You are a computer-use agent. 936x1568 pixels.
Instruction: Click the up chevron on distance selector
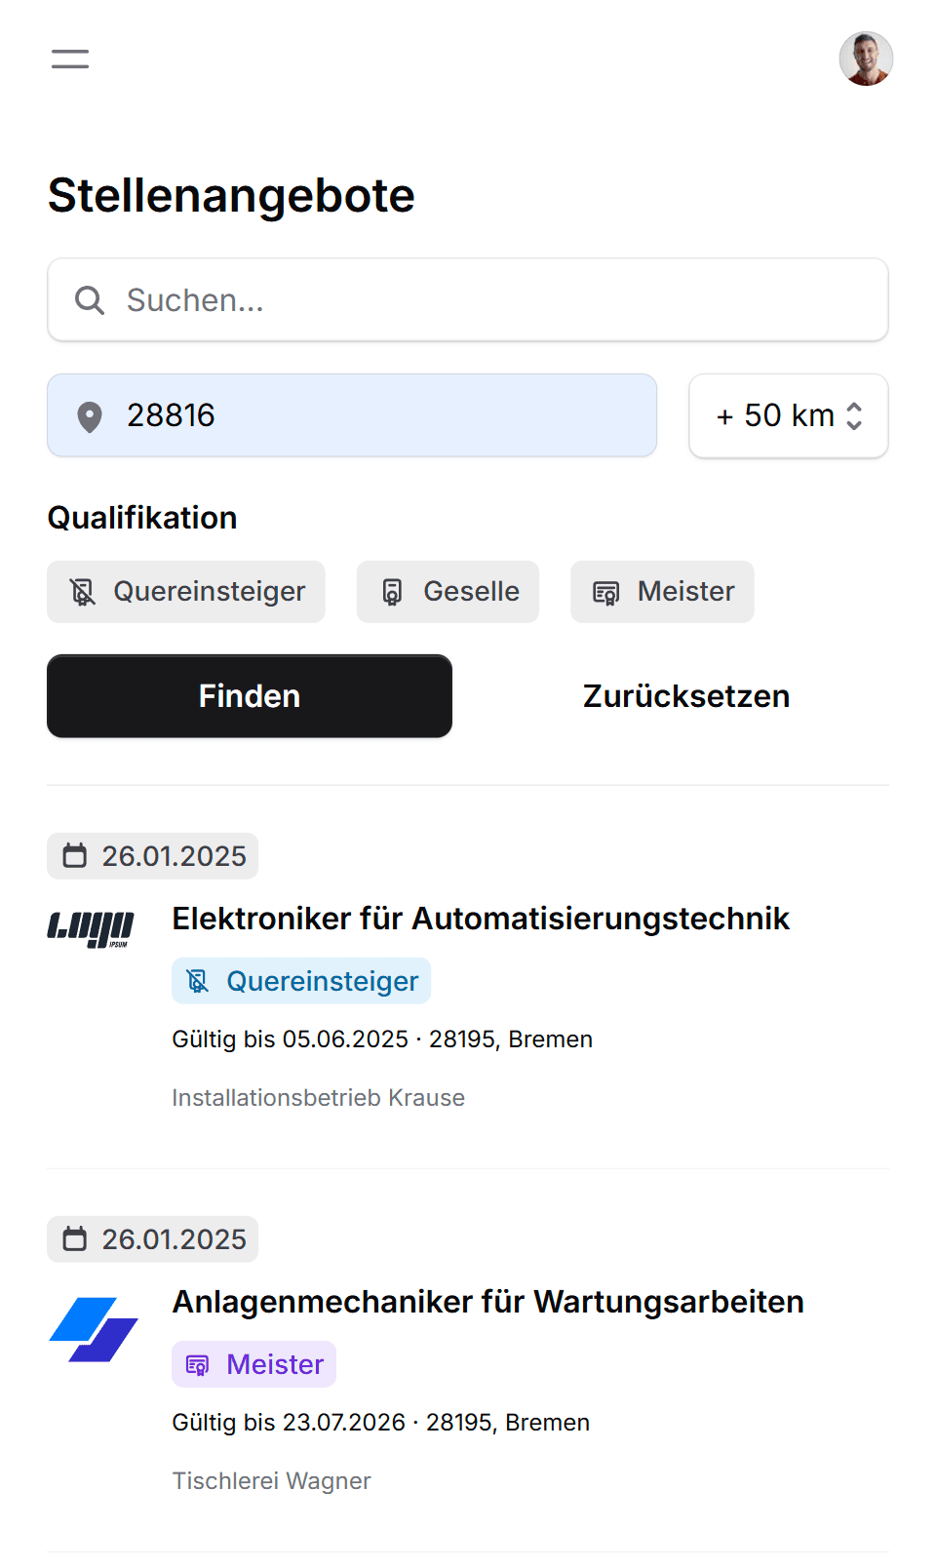tap(853, 406)
